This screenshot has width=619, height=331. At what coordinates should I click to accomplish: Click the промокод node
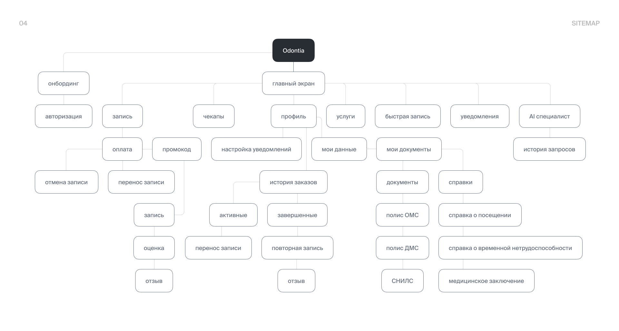pyautogui.click(x=177, y=149)
